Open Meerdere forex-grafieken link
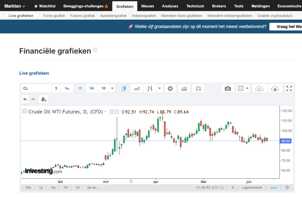Image resolution: width=302 pixels, height=197 pixels. click(182, 16)
